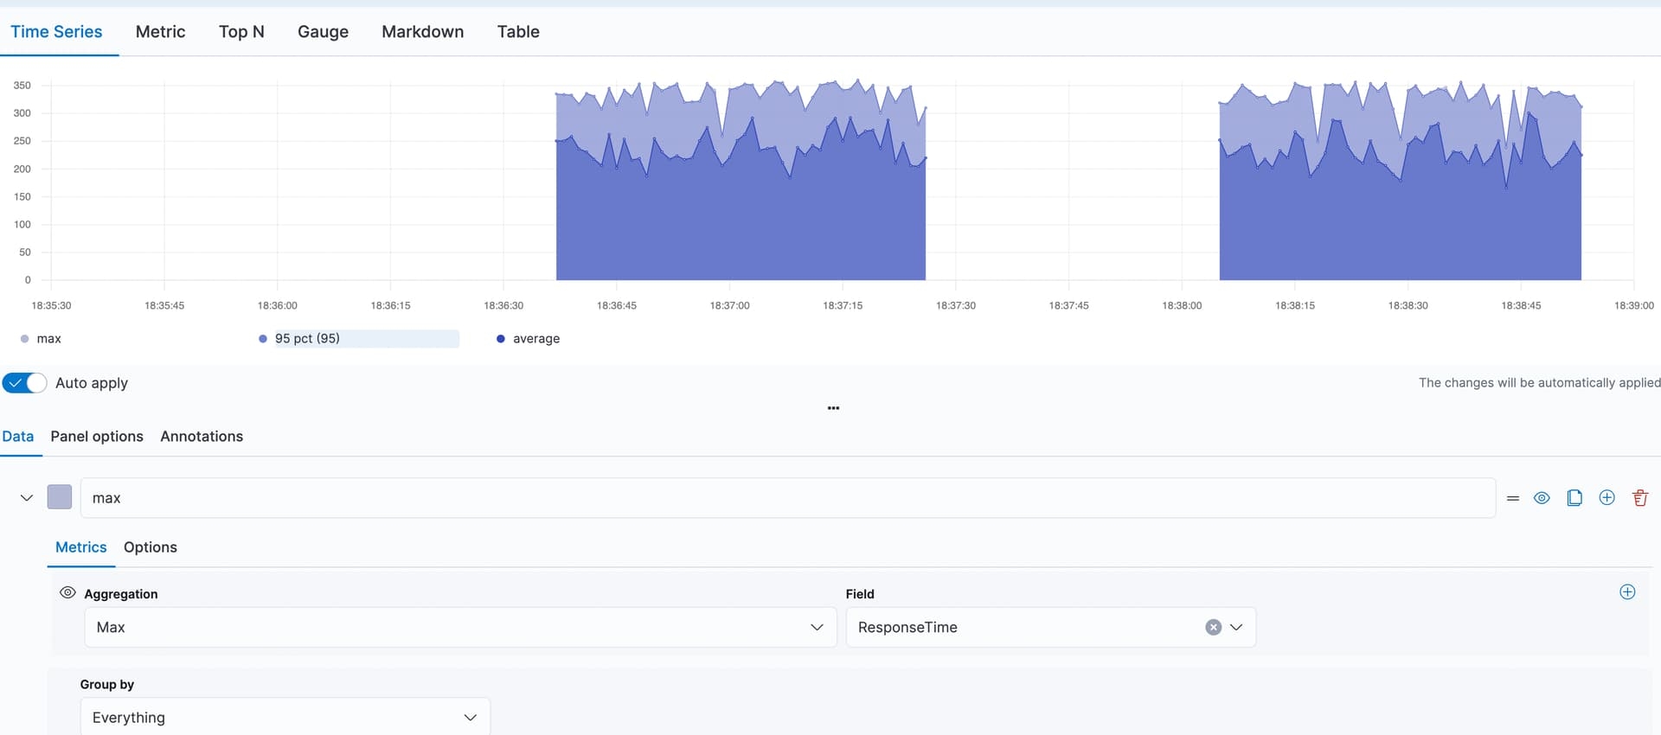Collapse the max series section

coord(27,498)
